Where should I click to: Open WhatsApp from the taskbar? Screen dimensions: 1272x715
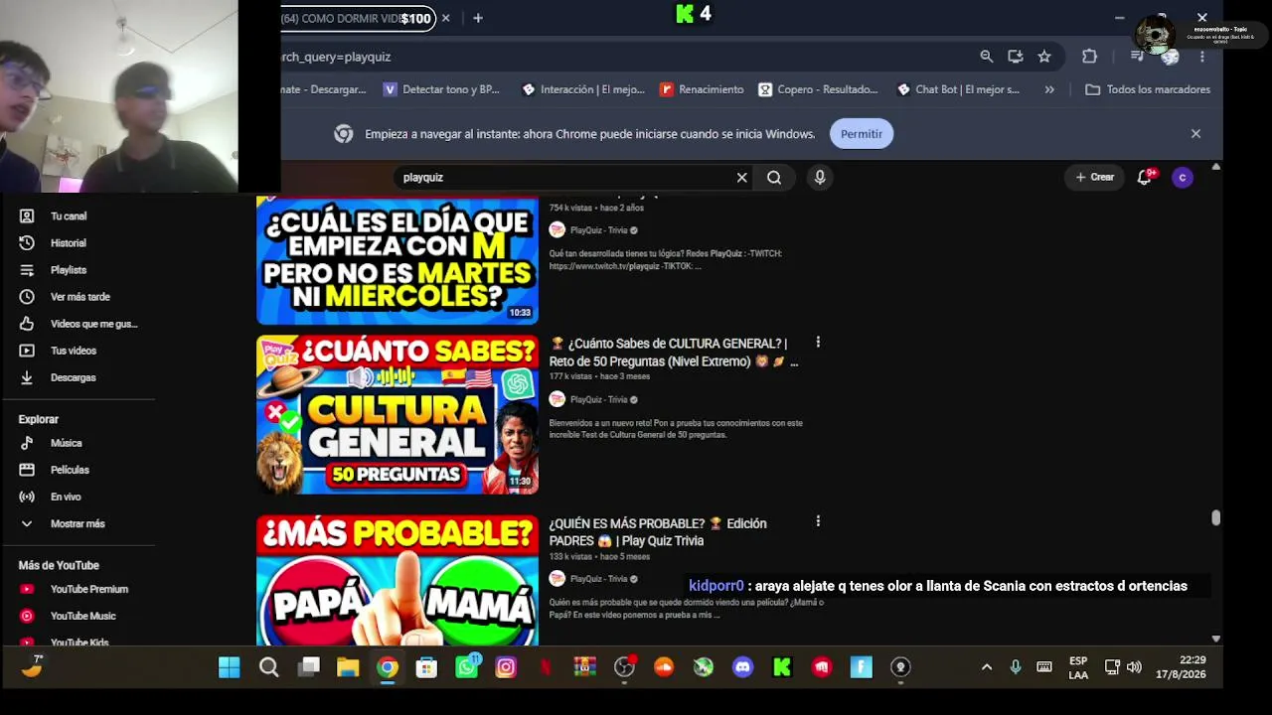point(466,667)
